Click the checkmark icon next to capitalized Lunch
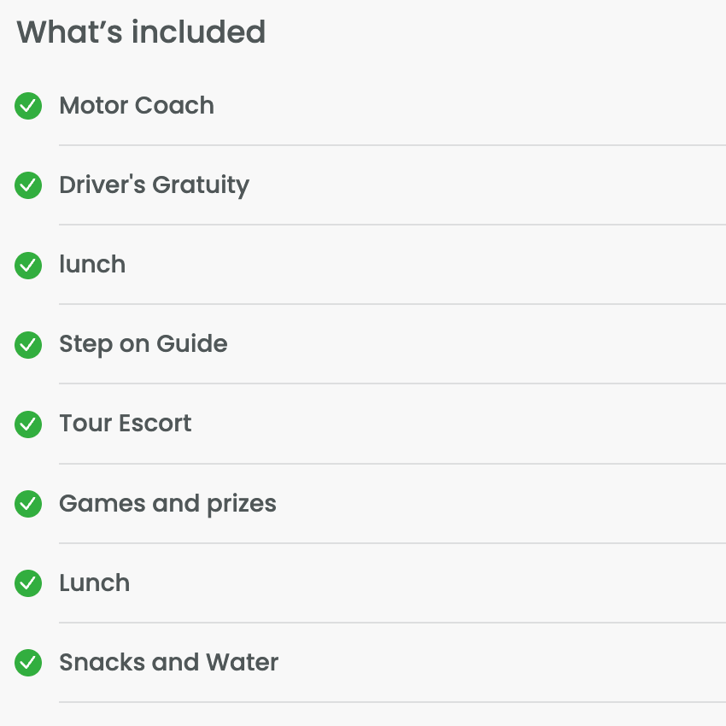The image size is (726, 726). [x=28, y=583]
